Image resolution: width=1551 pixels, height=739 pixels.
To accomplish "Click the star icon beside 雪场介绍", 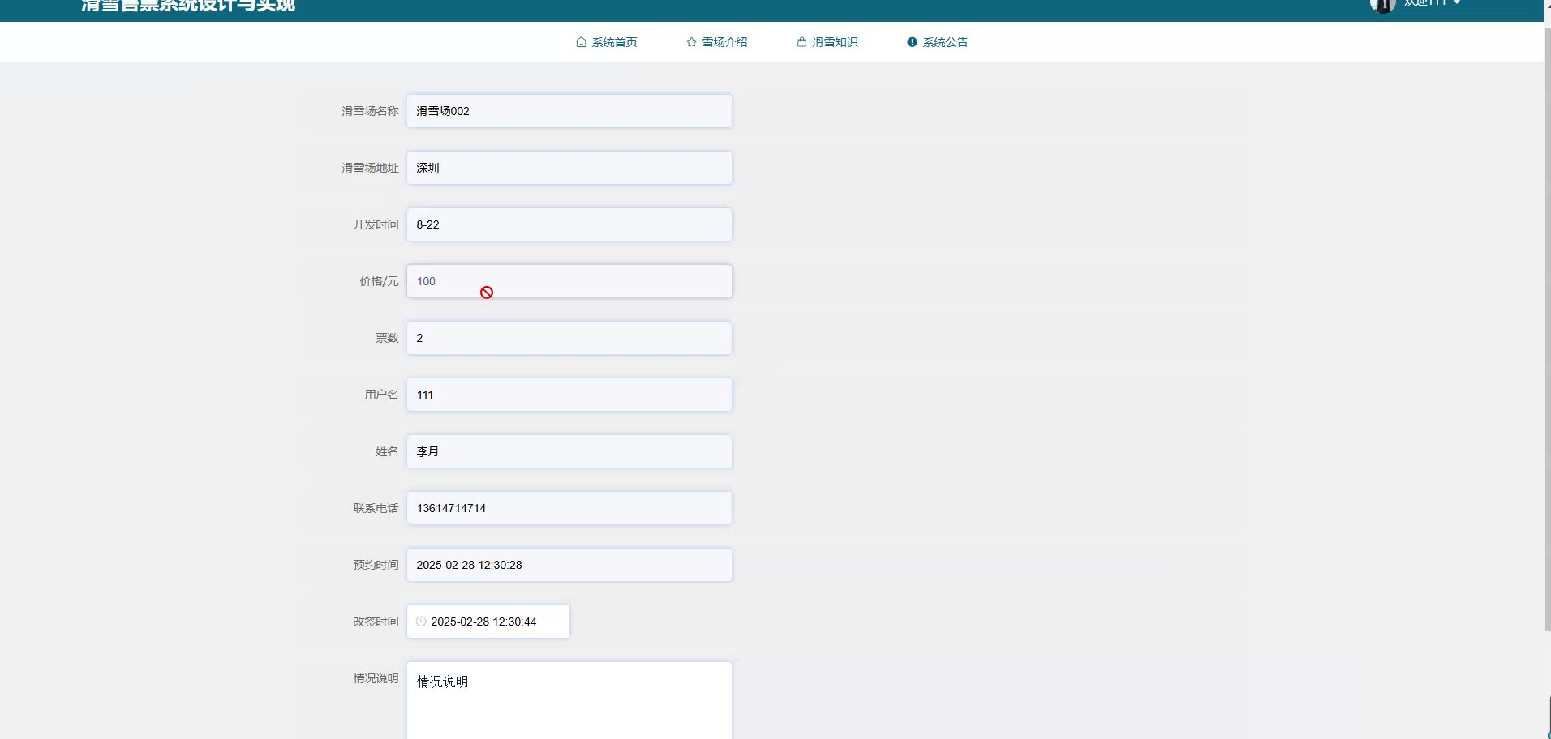I will [691, 42].
